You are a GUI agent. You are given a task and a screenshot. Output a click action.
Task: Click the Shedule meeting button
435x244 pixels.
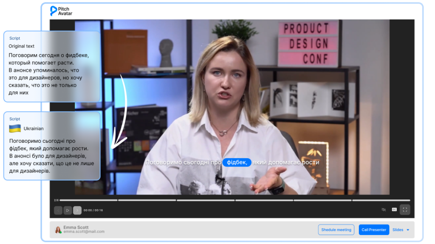click(336, 230)
